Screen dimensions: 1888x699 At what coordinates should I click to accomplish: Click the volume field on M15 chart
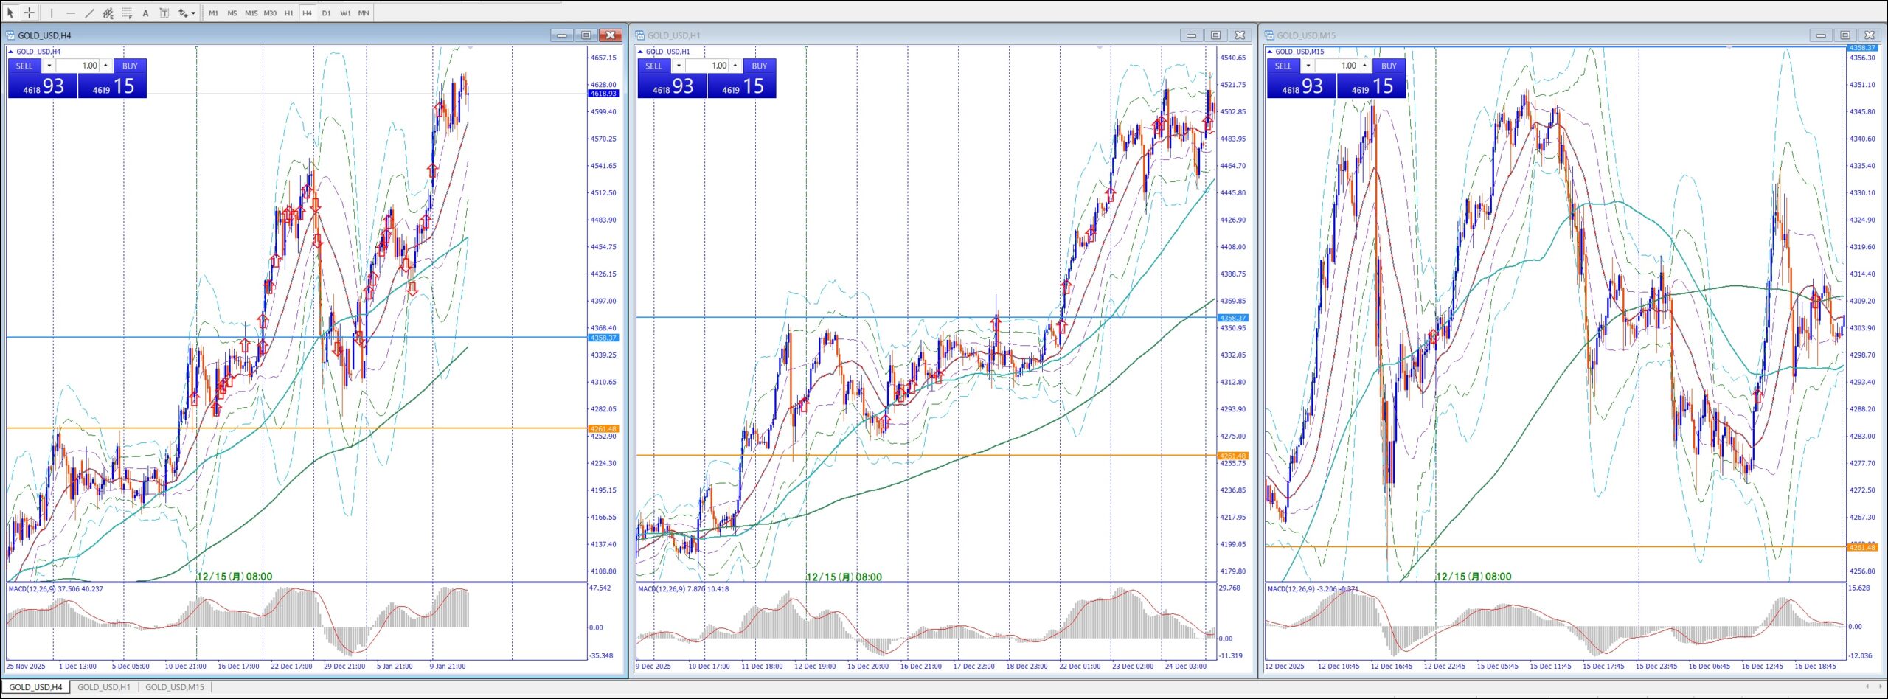point(1343,66)
